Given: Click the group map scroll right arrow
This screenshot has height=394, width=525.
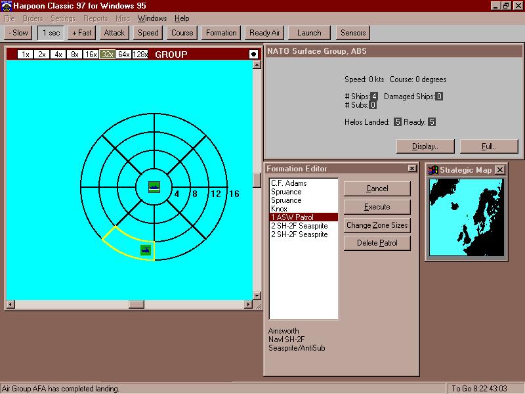Looking at the screenshot, I should [248, 304].
